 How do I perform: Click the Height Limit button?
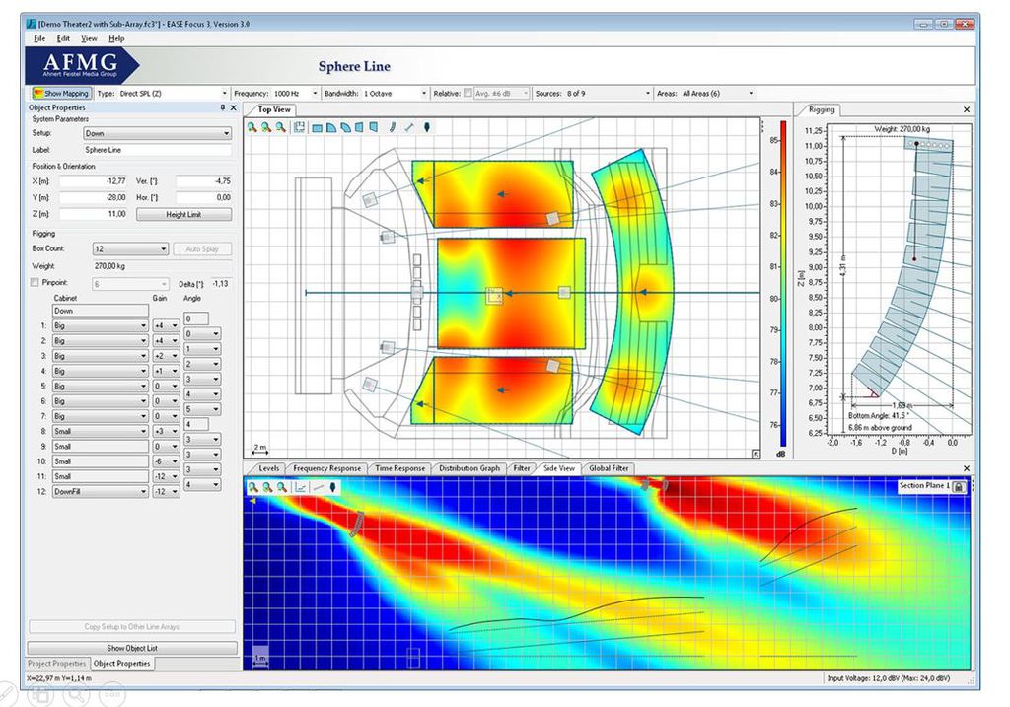[x=184, y=214]
